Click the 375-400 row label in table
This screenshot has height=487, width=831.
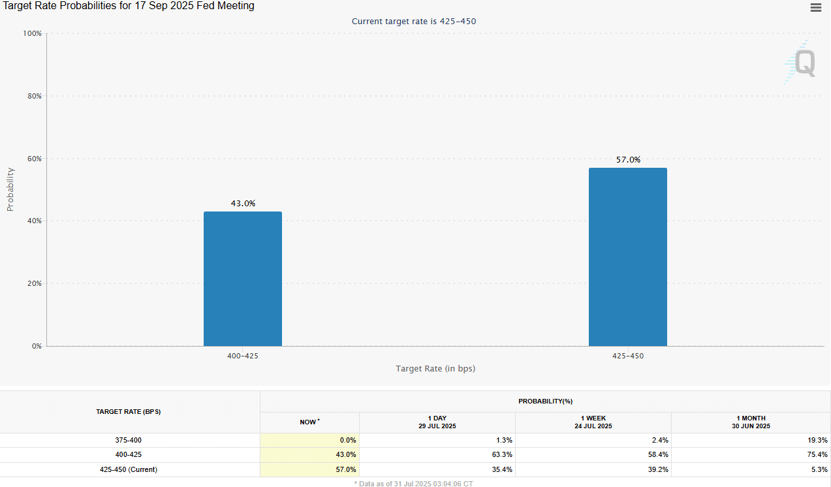pos(129,440)
